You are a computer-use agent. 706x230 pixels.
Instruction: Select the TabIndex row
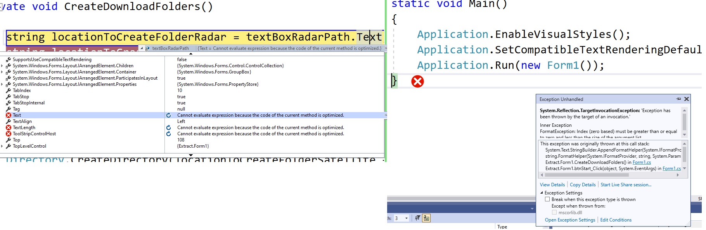[x=192, y=90]
